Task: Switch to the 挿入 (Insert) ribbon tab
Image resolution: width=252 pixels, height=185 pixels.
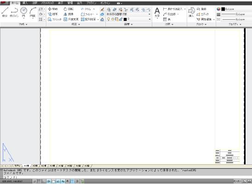Action: 25,3
